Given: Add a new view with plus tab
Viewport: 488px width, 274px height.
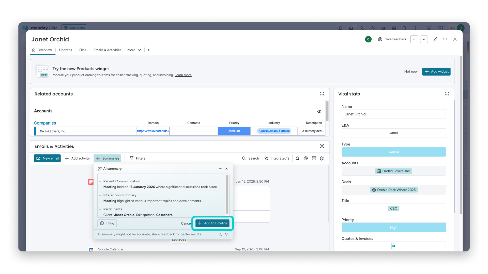Looking at the screenshot, I should 148,50.
